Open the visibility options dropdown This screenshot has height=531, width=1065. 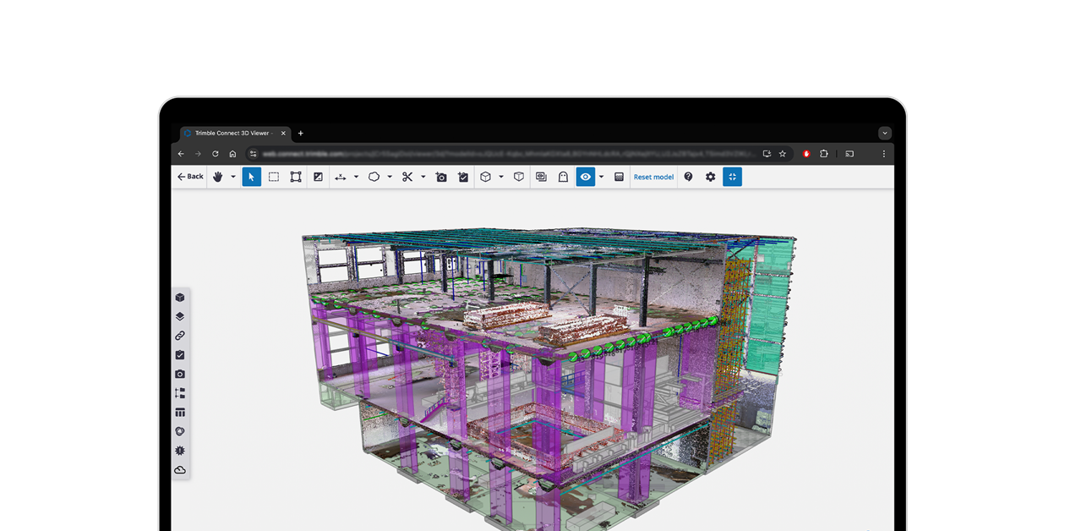601,177
